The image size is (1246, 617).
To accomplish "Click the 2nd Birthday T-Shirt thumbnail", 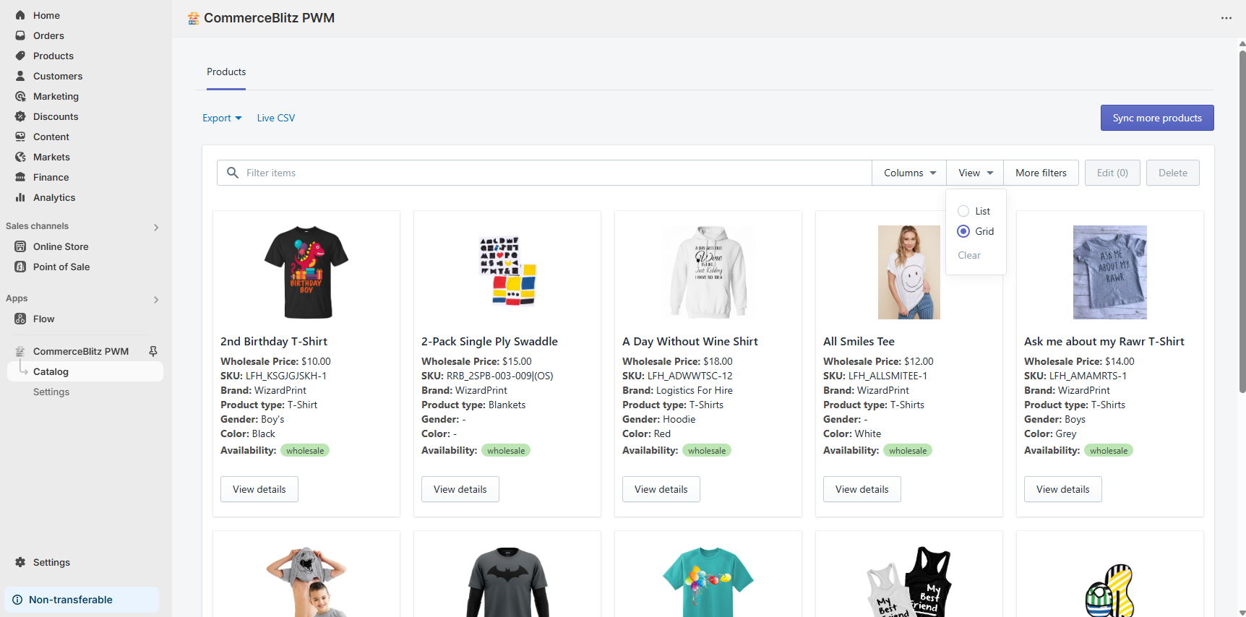I will (306, 272).
